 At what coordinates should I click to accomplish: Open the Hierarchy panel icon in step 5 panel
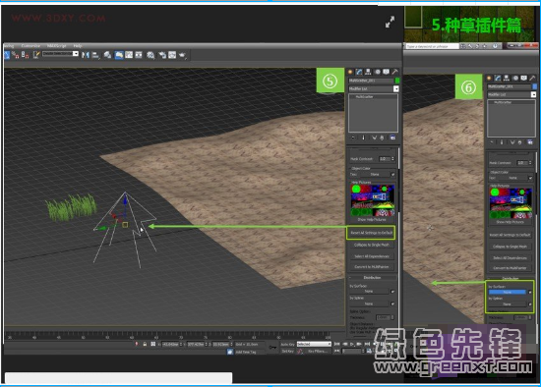click(x=368, y=72)
